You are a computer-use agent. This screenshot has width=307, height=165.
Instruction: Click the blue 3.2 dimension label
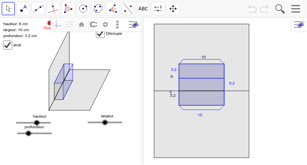174,70
